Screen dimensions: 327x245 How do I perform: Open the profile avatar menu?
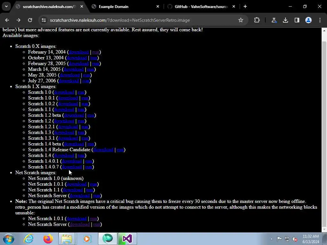coord(308,20)
